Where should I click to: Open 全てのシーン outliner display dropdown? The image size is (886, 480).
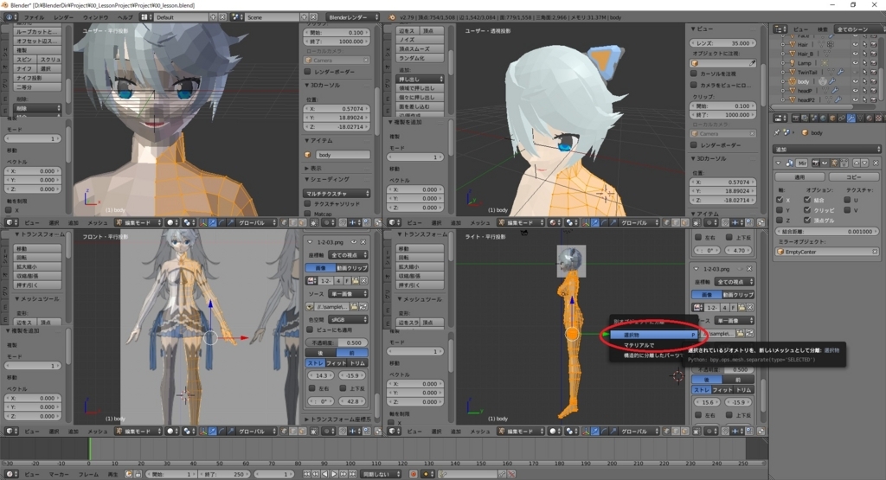pyautogui.click(x=858, y=29)
